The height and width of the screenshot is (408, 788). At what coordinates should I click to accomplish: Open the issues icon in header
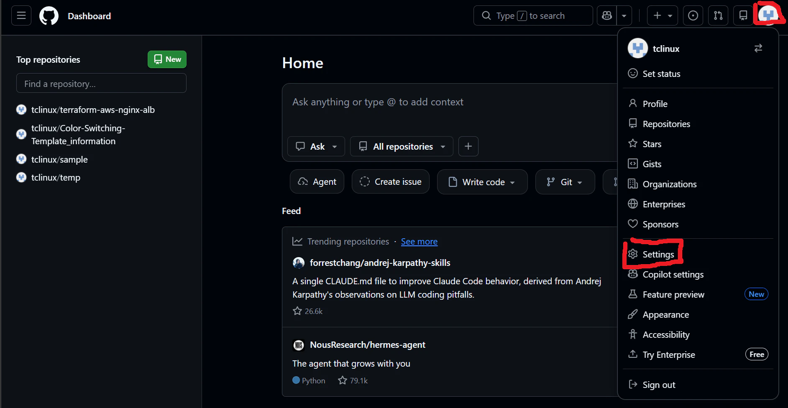[693, 16]
